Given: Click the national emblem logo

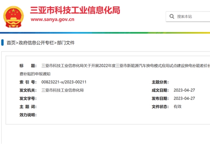Looking at the screenshot, I should [x=13, y=17].
